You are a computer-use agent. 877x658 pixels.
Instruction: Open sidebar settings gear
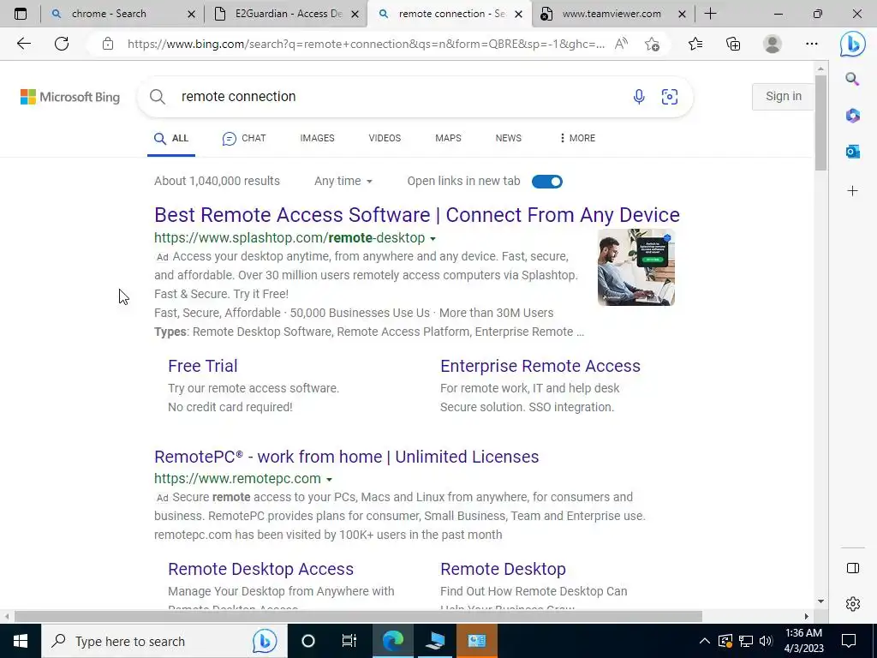[x=852, y=604]
